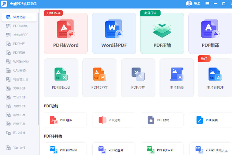Click the user avatar in title bar

point(189,4)
